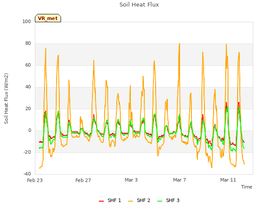Viewport: 279px width, 209px height.
Task: Click the Time x-axis title
Action: [x=246, y=187]
